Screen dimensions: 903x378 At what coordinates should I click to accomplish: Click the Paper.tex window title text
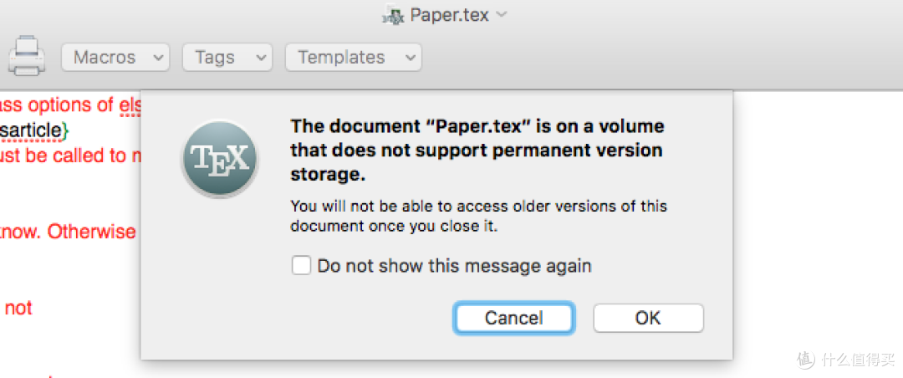449,15
